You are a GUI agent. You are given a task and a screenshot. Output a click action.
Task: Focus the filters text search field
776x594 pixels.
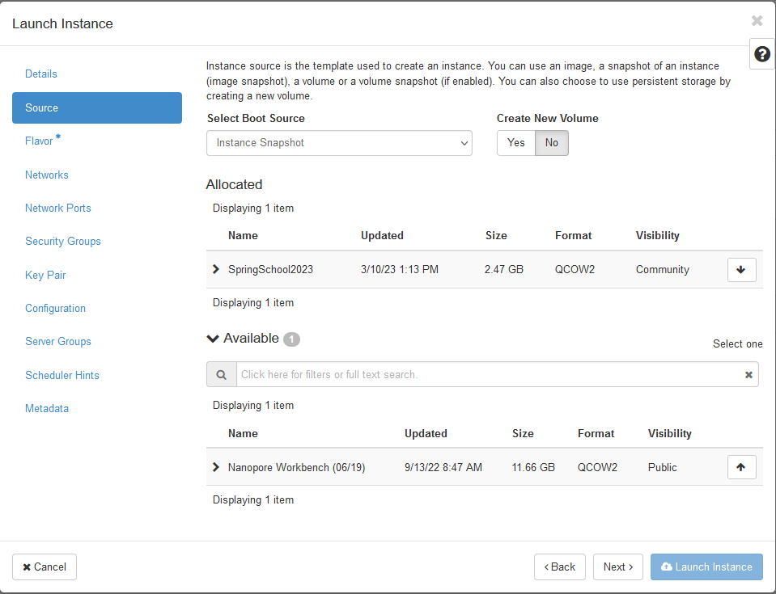(x=486, y=375)
